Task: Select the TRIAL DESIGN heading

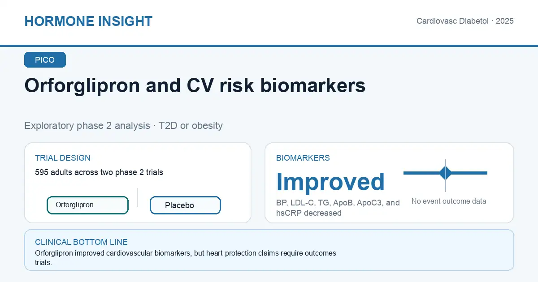Action: (63, 158)
